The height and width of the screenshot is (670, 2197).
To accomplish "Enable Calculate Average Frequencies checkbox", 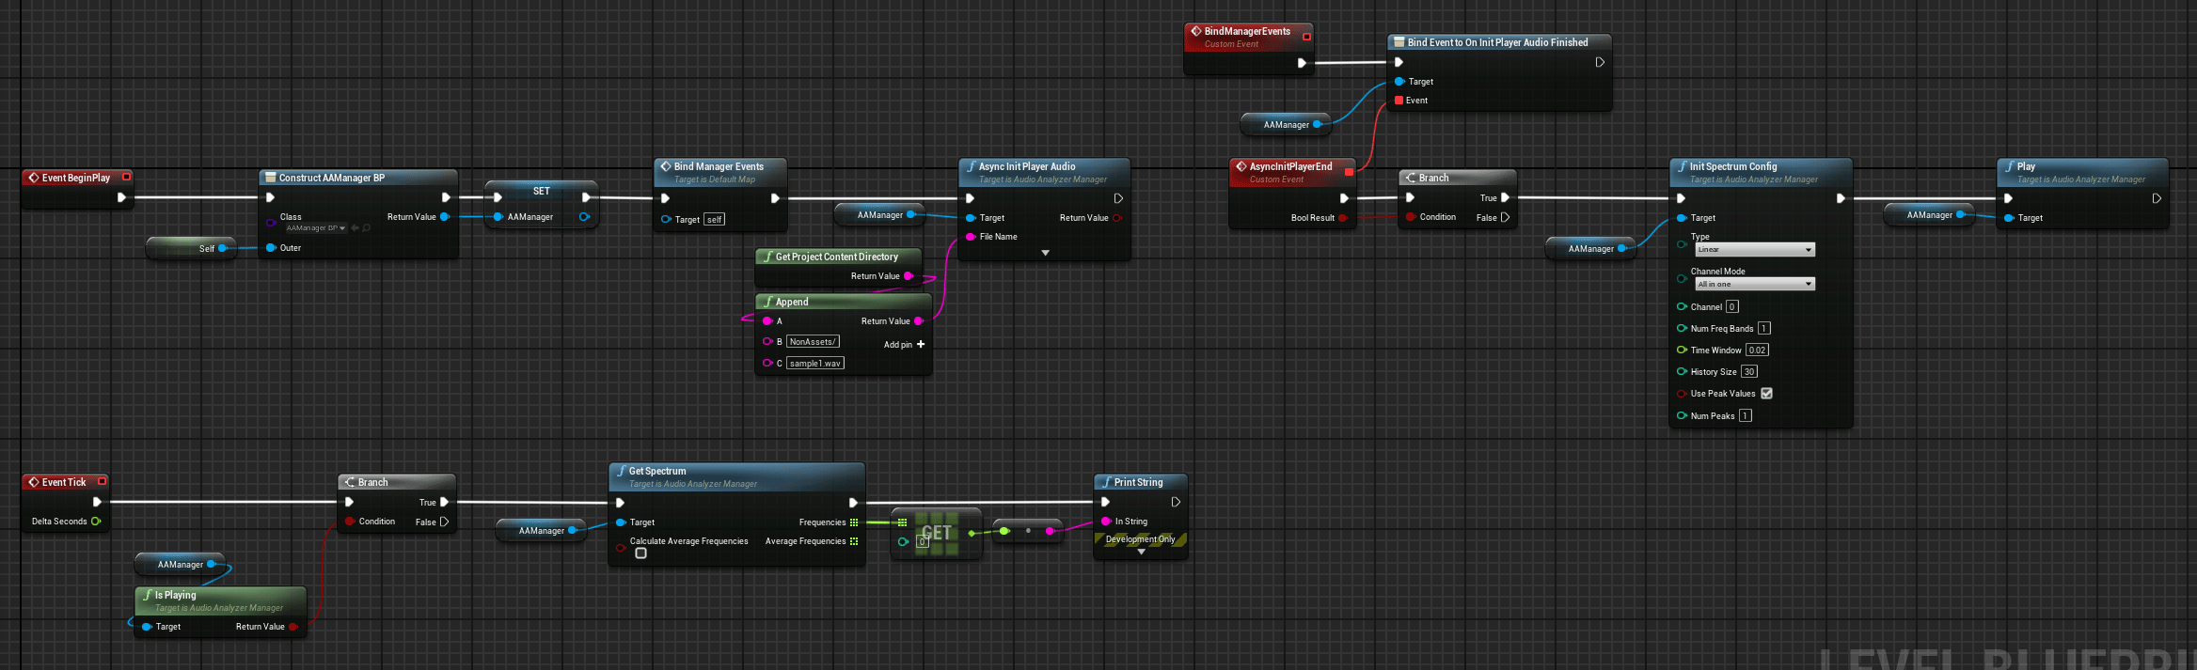I will pos(640,553).
